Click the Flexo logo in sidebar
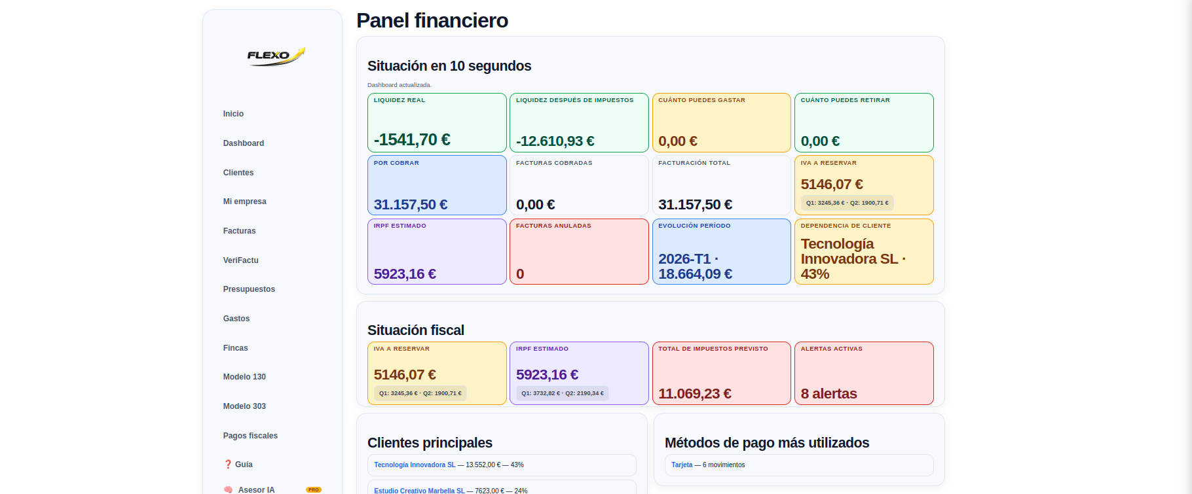 pos(276,56)
